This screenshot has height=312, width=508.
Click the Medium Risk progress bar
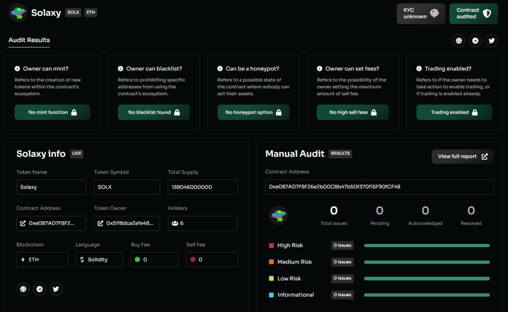pos(427,262)
